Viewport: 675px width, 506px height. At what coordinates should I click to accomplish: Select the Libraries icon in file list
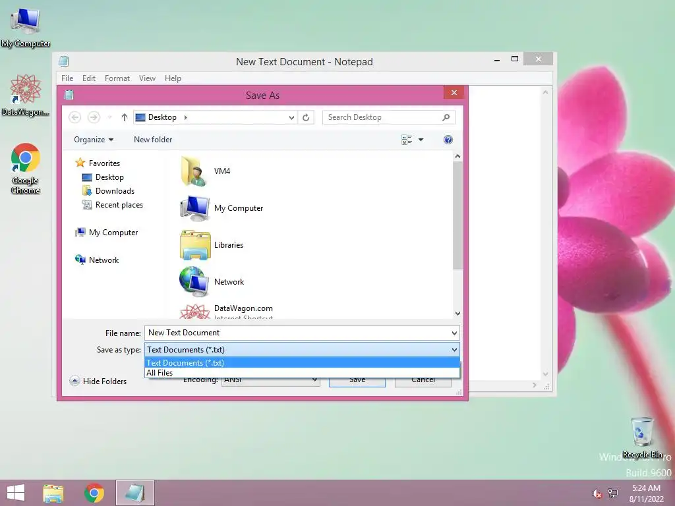point(195,245)
